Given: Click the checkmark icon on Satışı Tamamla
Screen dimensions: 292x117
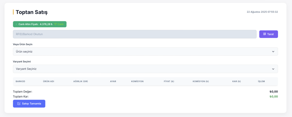Looking at the screenshot, I should coord(19,104).
